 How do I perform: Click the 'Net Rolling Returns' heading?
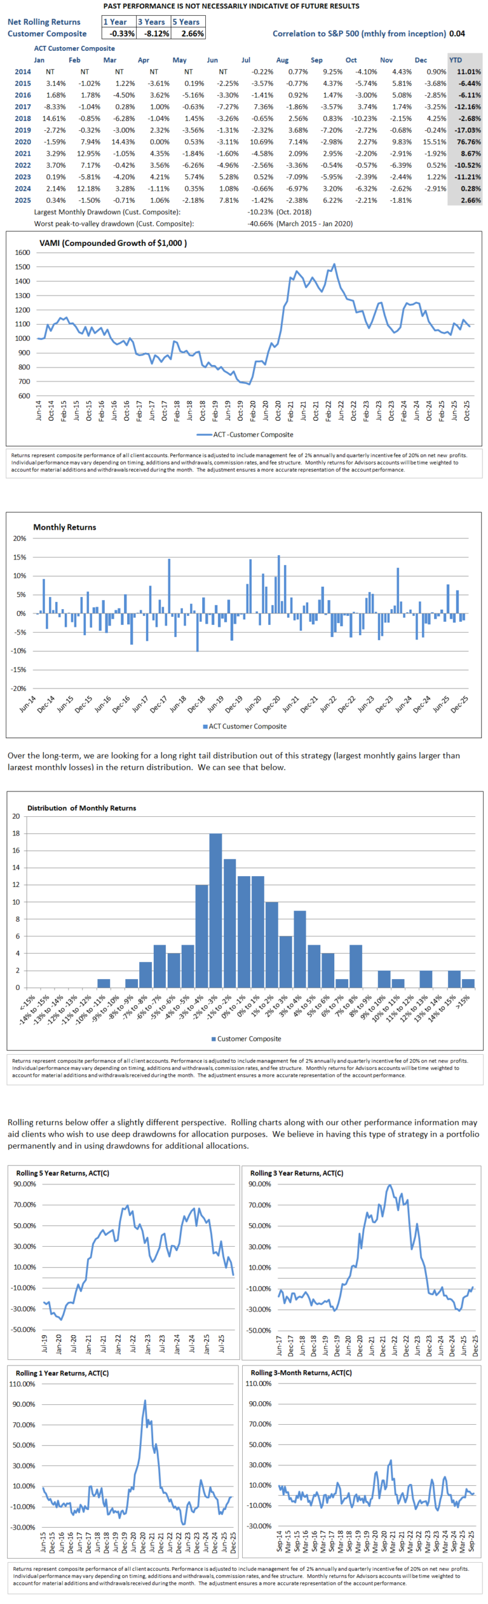coord(44,22)
